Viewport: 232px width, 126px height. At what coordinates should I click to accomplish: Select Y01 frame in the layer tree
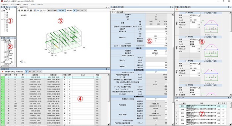7,28
